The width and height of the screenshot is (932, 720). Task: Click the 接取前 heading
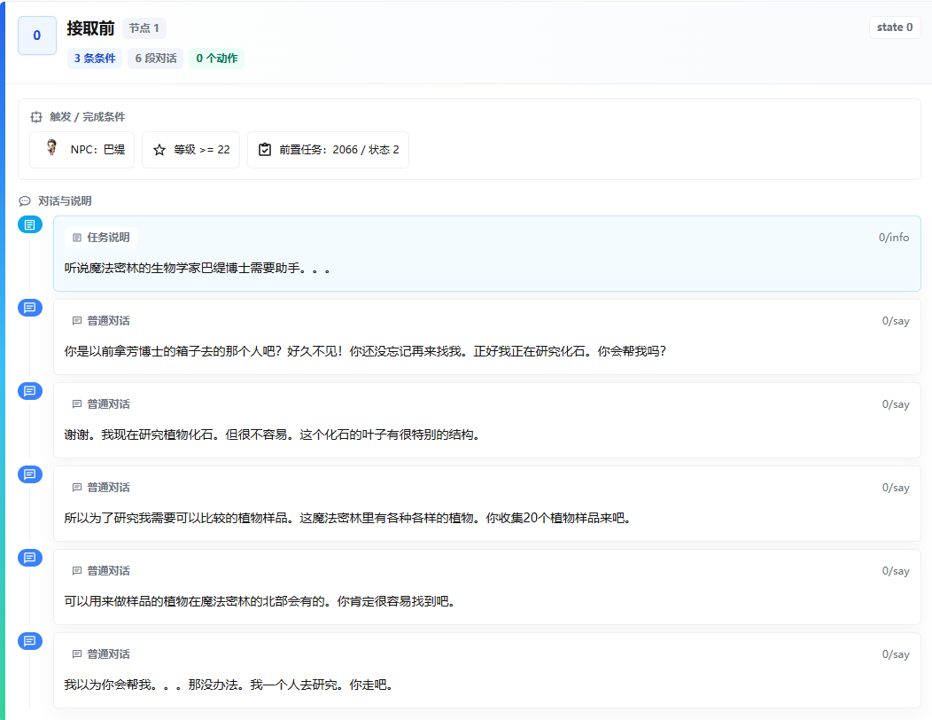coord(90,28)
